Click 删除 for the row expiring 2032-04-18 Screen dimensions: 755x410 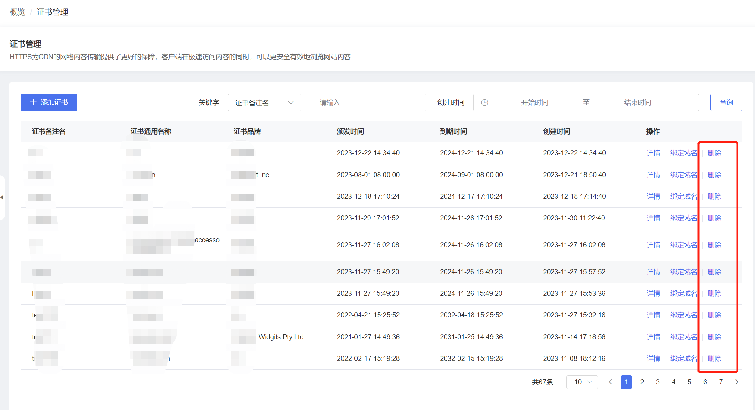click(x=714, y=315)
